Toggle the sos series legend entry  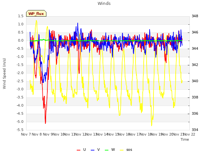[x=126, y=149]
